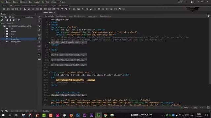Toggle the INS insert mode indicator

pos(196,108)
